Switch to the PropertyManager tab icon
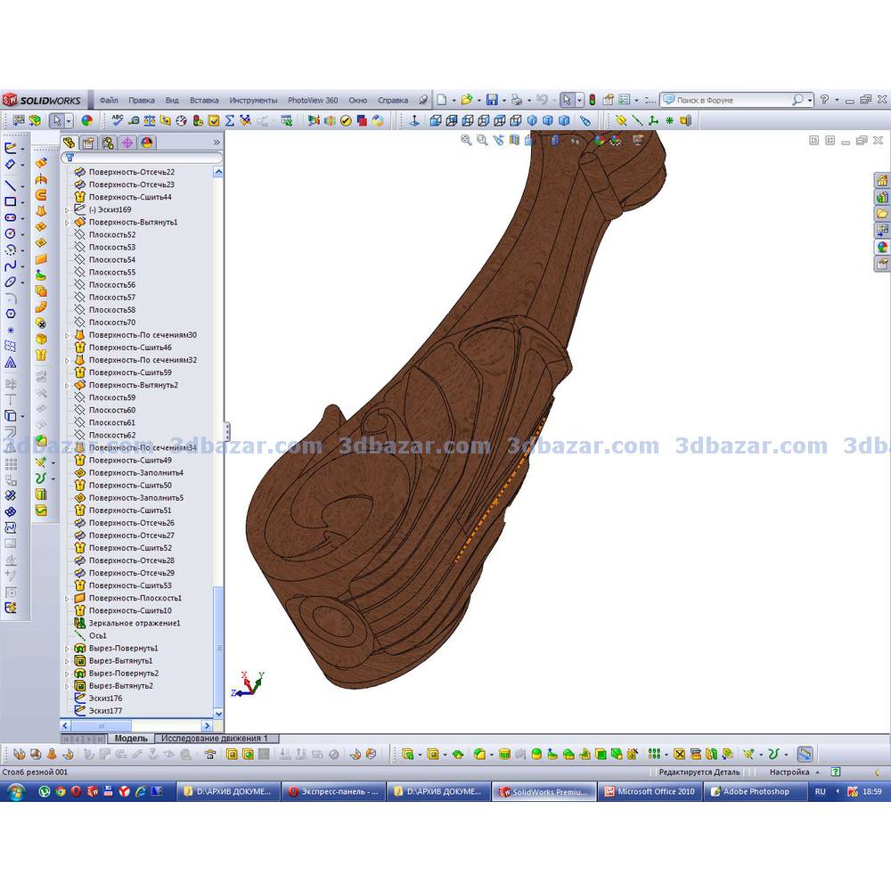891x891 pixels. (x=88, y=143)
